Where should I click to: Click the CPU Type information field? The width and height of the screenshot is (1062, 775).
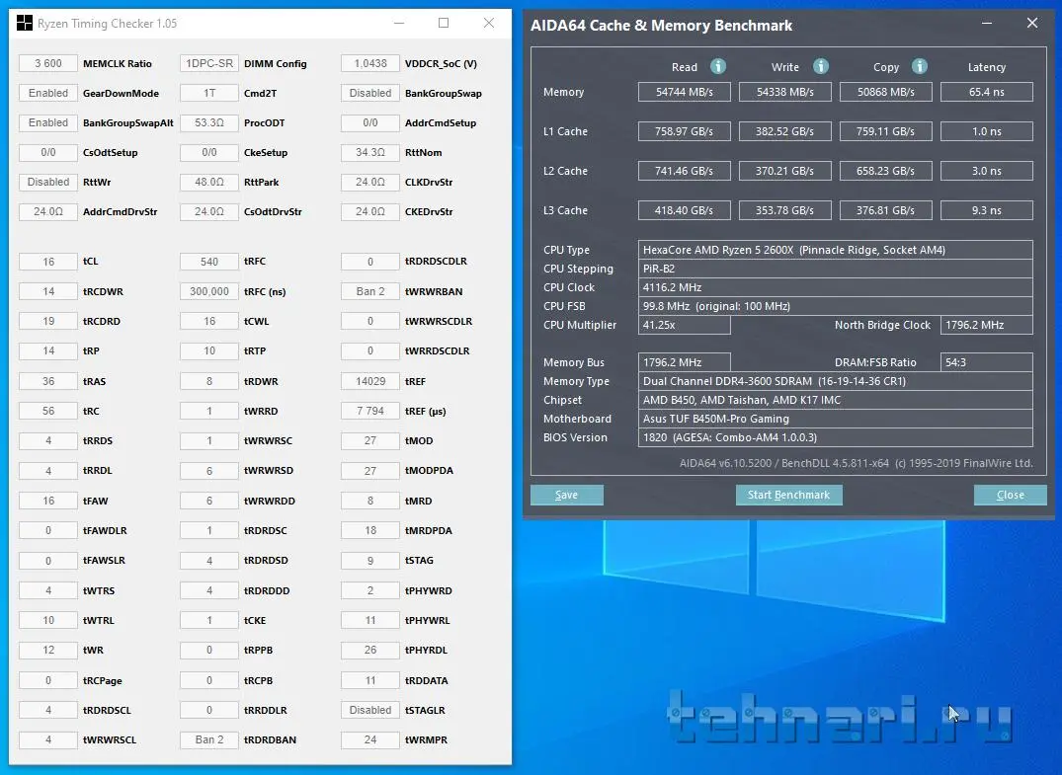pos(836,250)
